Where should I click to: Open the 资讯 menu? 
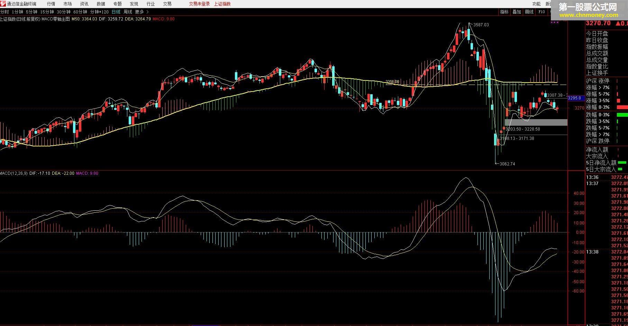pyautogui.click(x=84, y=4)
